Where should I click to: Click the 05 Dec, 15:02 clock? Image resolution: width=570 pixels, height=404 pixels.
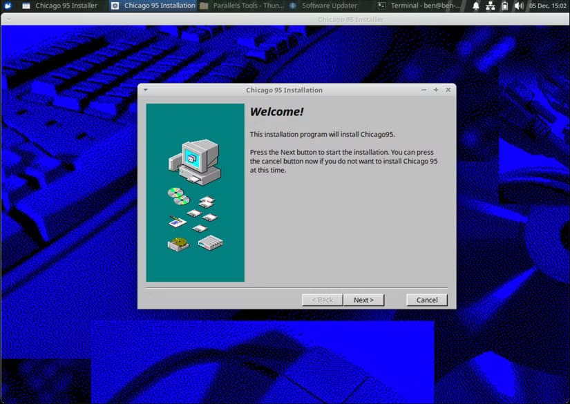547,6
